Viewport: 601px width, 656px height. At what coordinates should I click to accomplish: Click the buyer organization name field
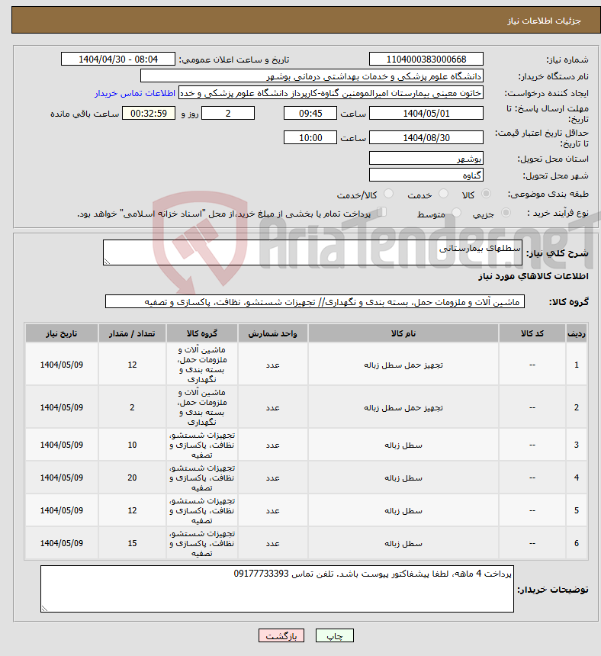coord(312,76)
